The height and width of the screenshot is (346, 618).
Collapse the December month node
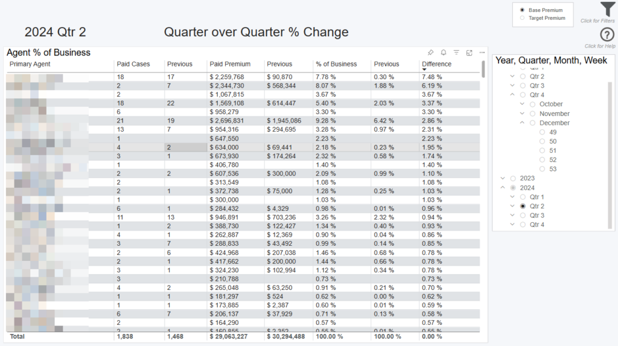(x=522, y=123)
